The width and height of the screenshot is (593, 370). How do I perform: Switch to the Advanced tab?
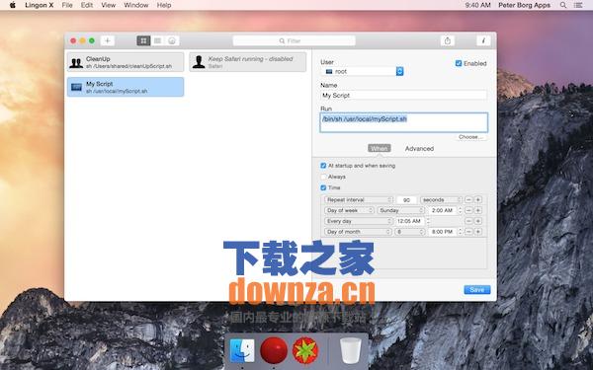point(419,148)
